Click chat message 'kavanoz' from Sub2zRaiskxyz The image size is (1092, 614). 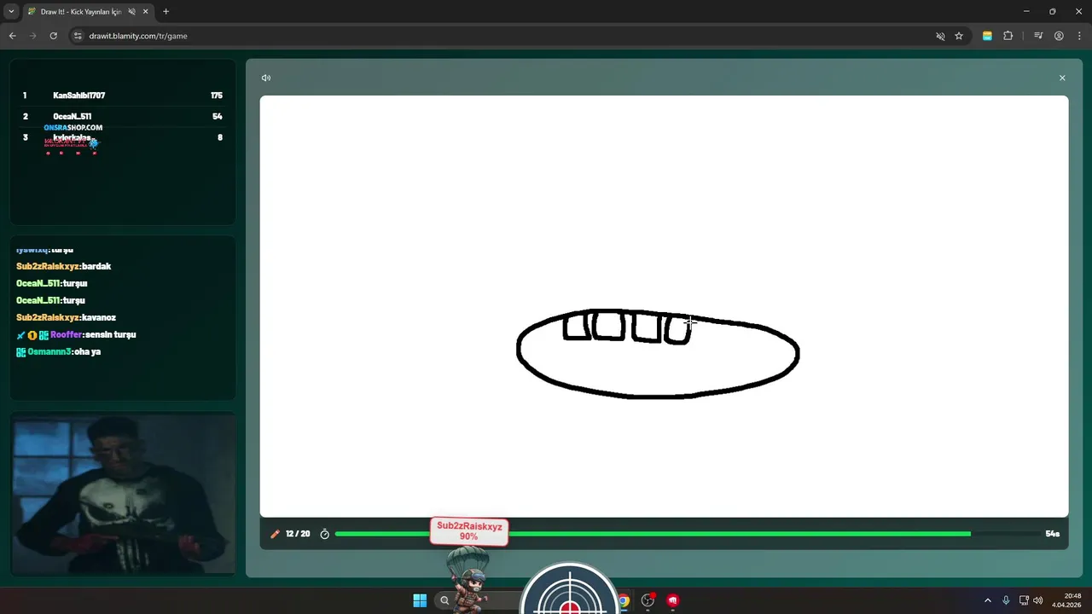click(66, 317)
